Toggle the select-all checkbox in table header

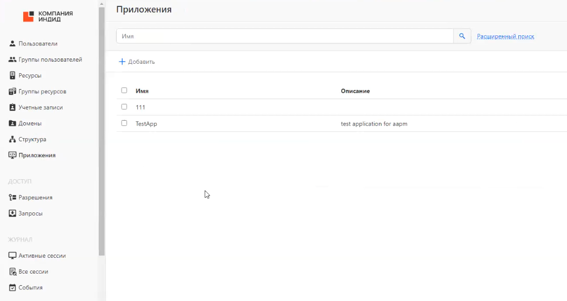124,90
